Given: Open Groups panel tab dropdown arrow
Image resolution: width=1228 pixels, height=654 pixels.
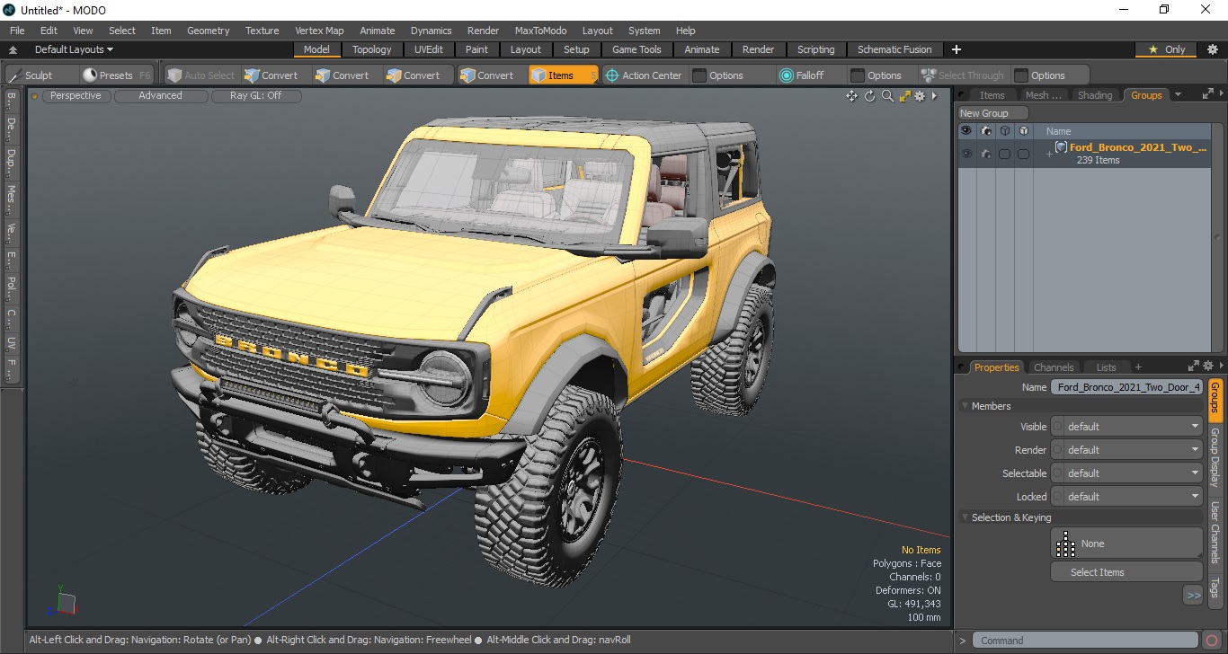Looking at the screenshot, I should tap(1179, 94).
